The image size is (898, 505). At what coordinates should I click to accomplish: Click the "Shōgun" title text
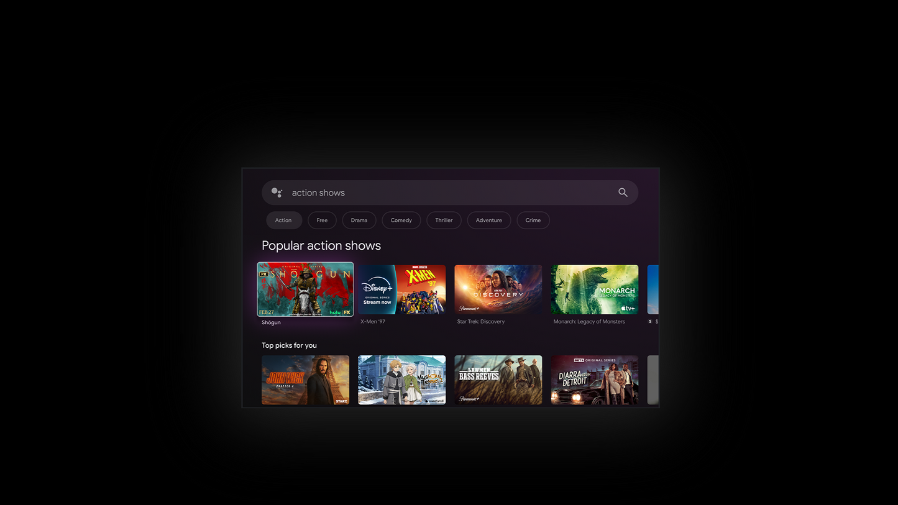(271, 323)
